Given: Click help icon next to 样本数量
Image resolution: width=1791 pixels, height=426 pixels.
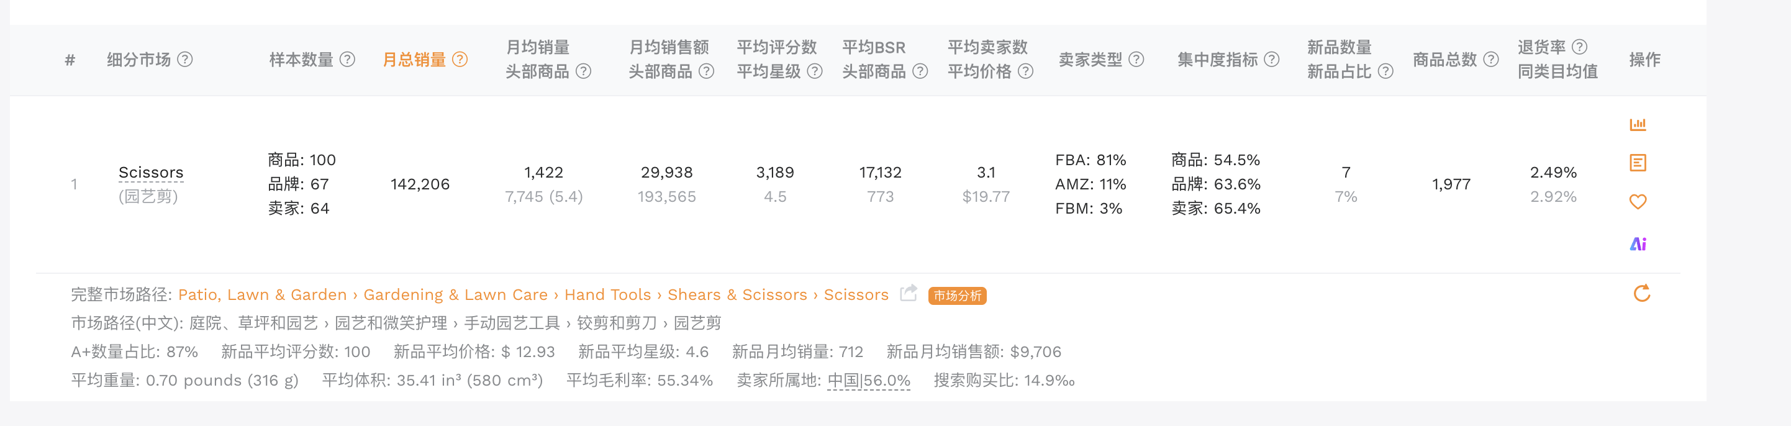Looking at the screenshot, I should 348,60.
